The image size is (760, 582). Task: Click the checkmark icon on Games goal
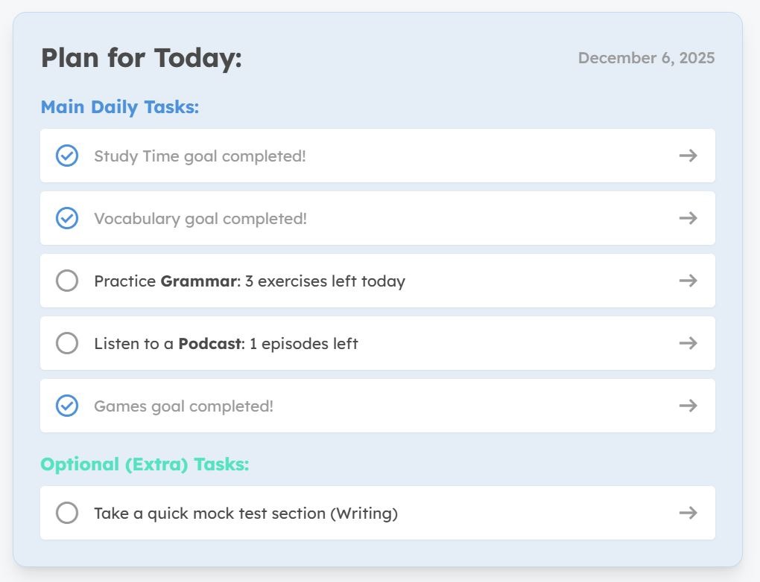pos(67,406)
